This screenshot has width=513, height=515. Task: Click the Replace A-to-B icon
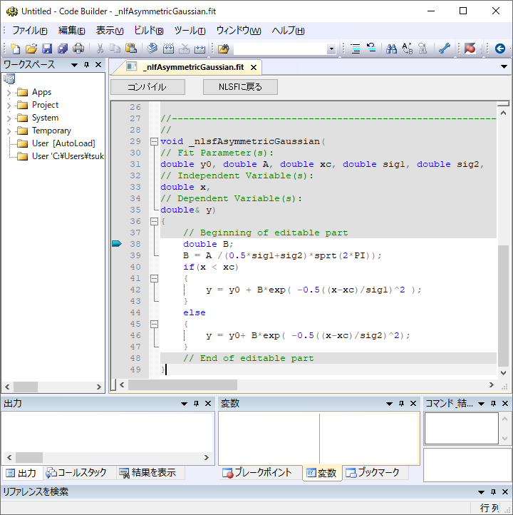407,49
